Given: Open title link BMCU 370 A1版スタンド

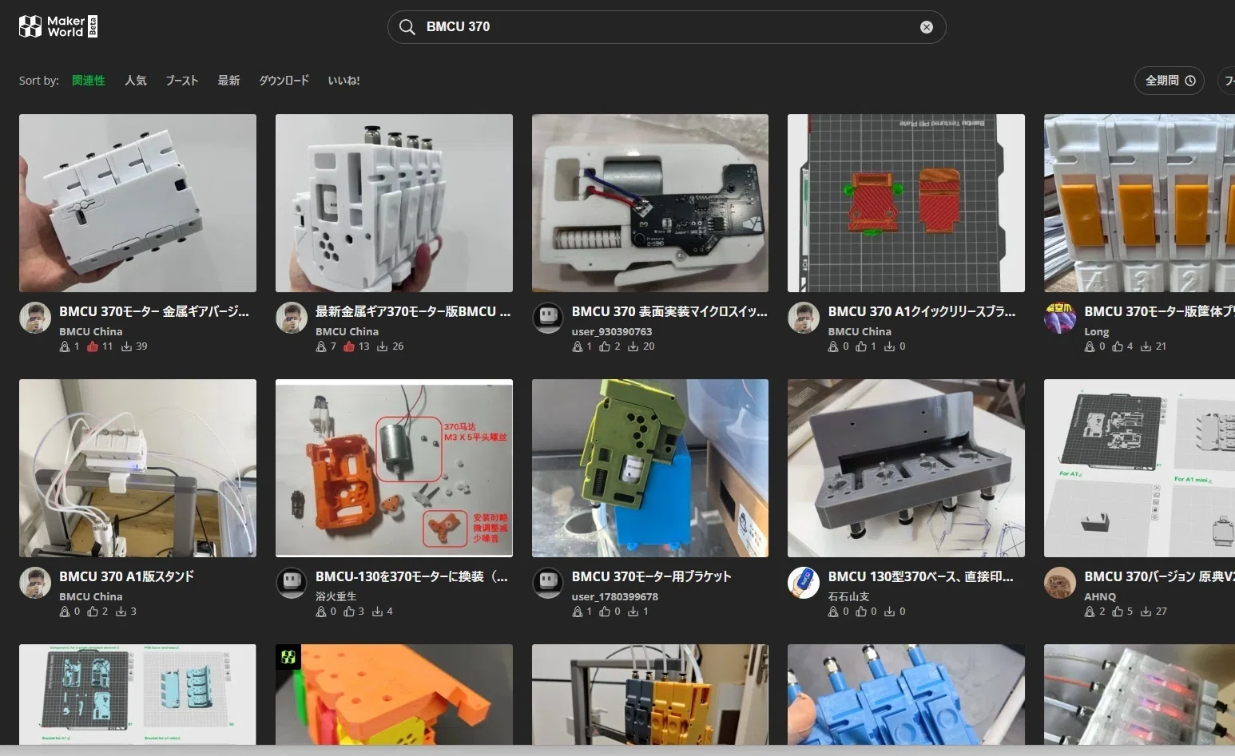Looking at the screenshot, I should click(x=126, y=577).
